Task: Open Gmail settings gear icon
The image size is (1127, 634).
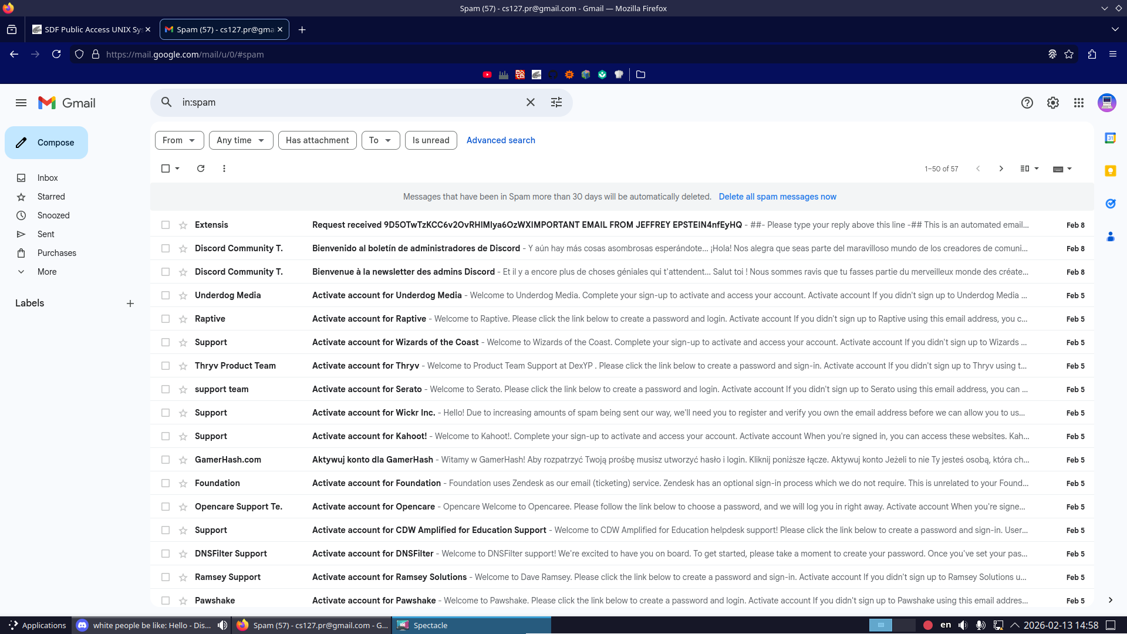Action: tap(1052, 103)
